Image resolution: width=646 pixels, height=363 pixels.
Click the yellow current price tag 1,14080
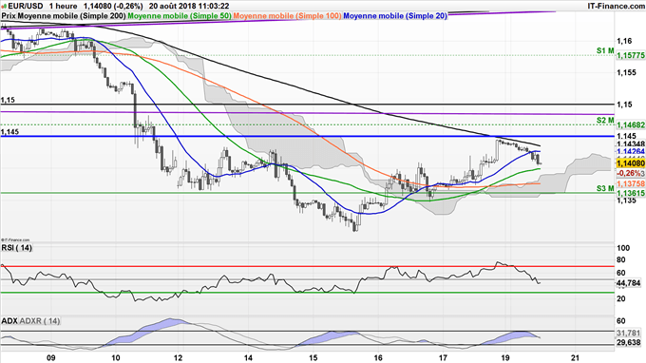pyautogui.click(x=631, y=163)
